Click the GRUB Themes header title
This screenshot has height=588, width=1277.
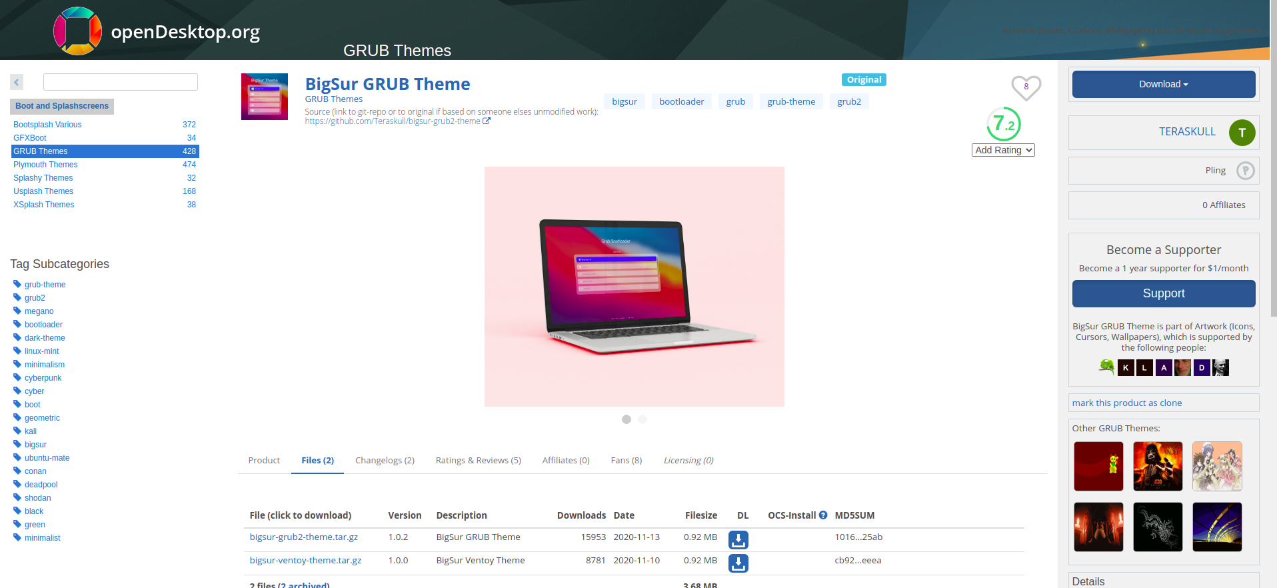click(397, 51)
